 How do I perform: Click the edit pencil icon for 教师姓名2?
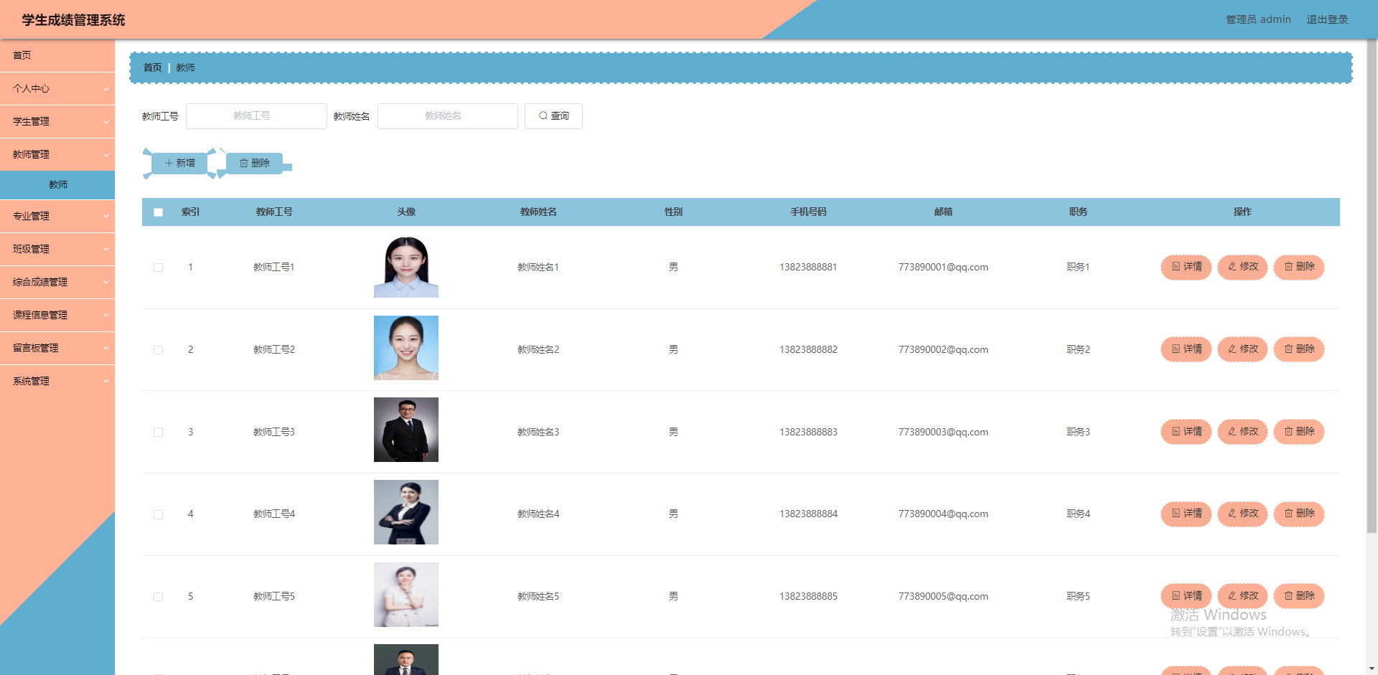1231,349
